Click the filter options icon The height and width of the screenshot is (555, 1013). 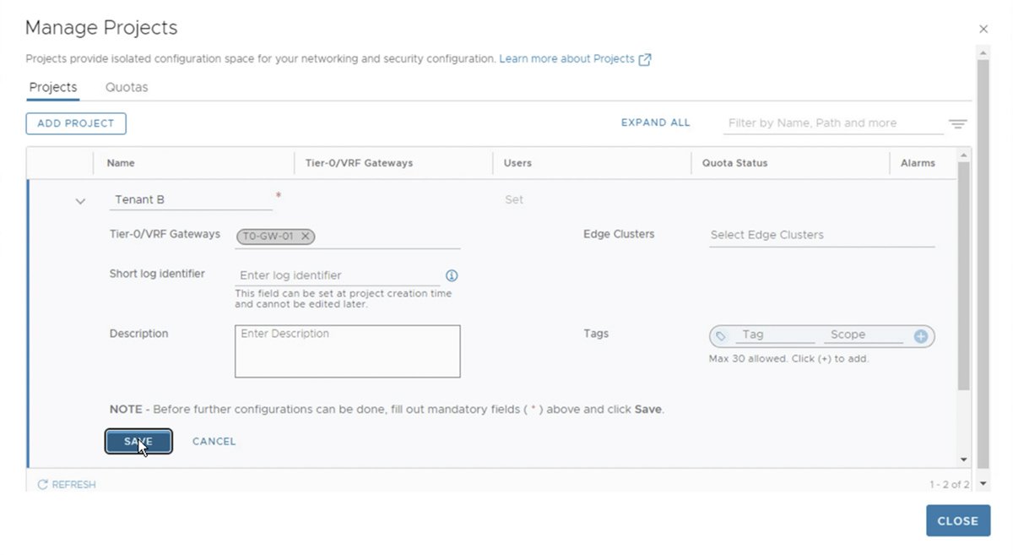pos(957,124)
